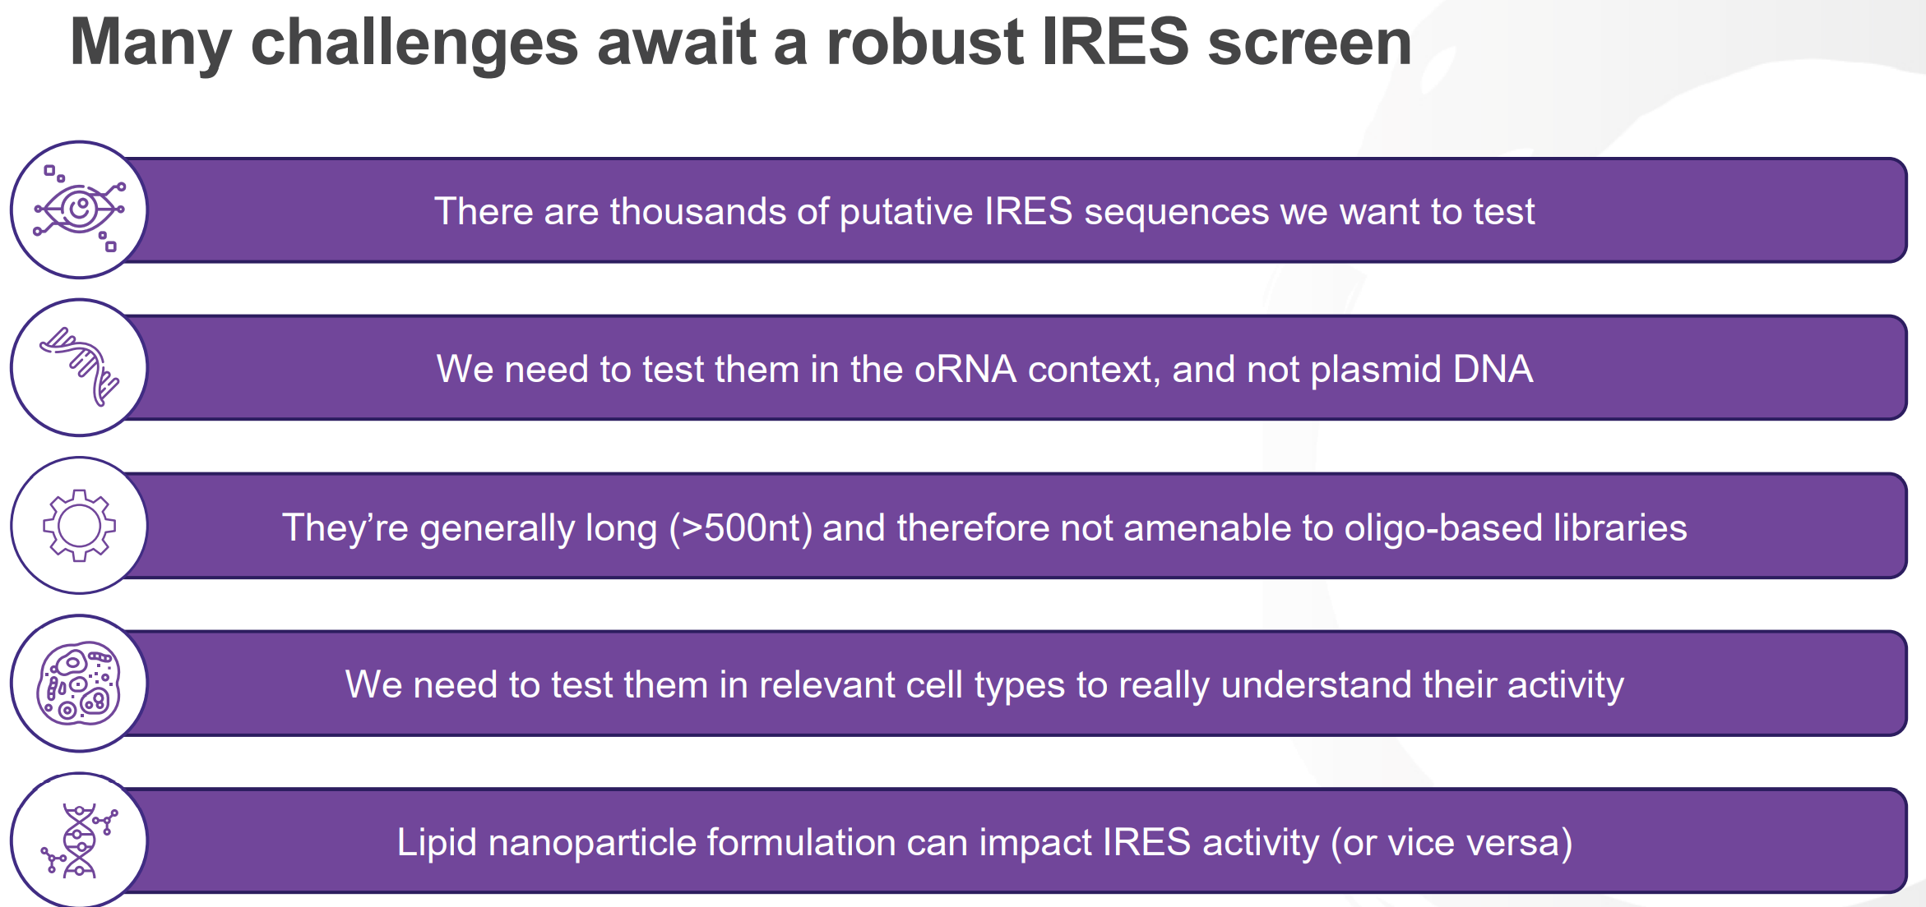This screenshot has height=907, width=1926.
Task: Click the DNA helix molecule icon
Action: coord(79,840)
